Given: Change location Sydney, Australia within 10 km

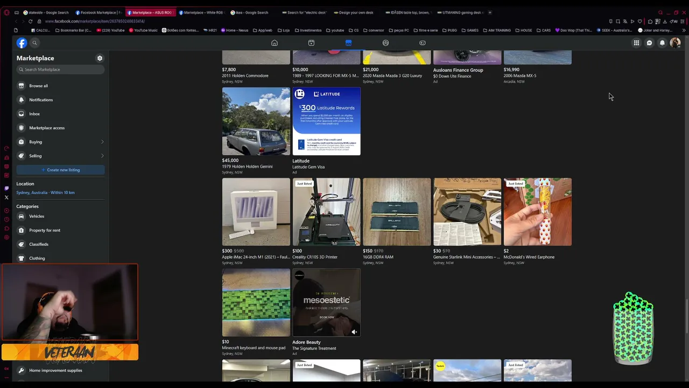Looking at the screenshot, I should point(45,192).
